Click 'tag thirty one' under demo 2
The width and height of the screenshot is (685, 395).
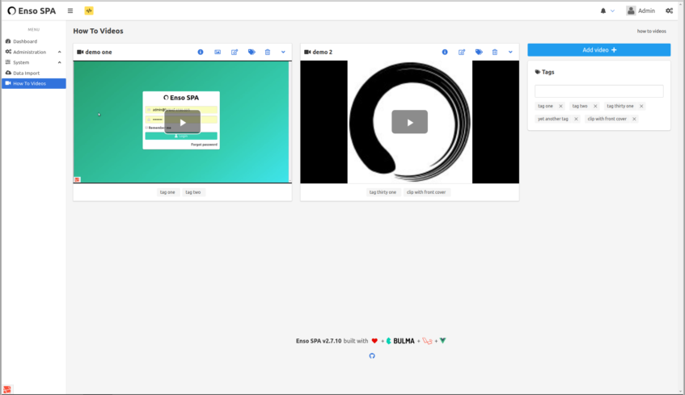click(x=383, y=192)
